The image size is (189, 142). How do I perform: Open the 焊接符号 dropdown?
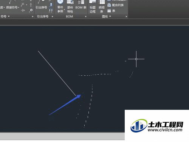[x=19, y=8]
